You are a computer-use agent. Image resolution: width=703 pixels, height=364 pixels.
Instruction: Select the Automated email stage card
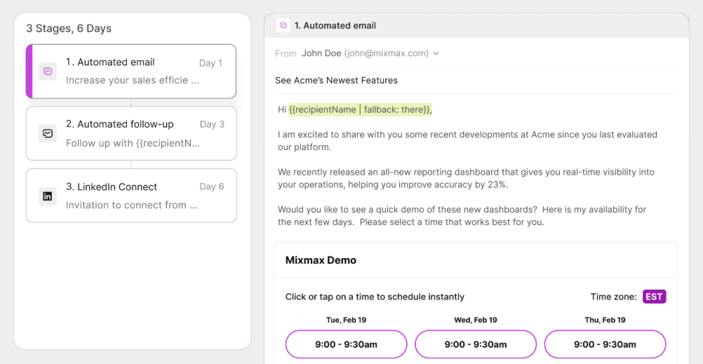(131, 72)
